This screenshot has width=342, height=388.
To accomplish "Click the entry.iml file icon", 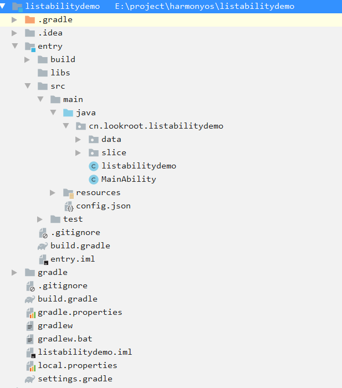I will click(43, 259).
